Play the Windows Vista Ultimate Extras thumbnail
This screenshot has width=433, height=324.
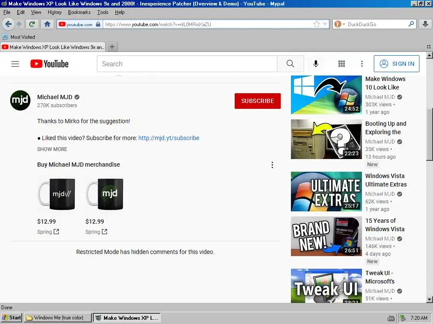pos(326,192)
